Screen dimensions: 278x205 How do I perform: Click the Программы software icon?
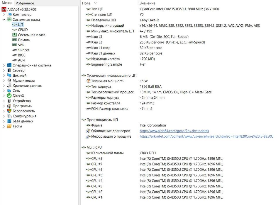(x=9, y=106)
